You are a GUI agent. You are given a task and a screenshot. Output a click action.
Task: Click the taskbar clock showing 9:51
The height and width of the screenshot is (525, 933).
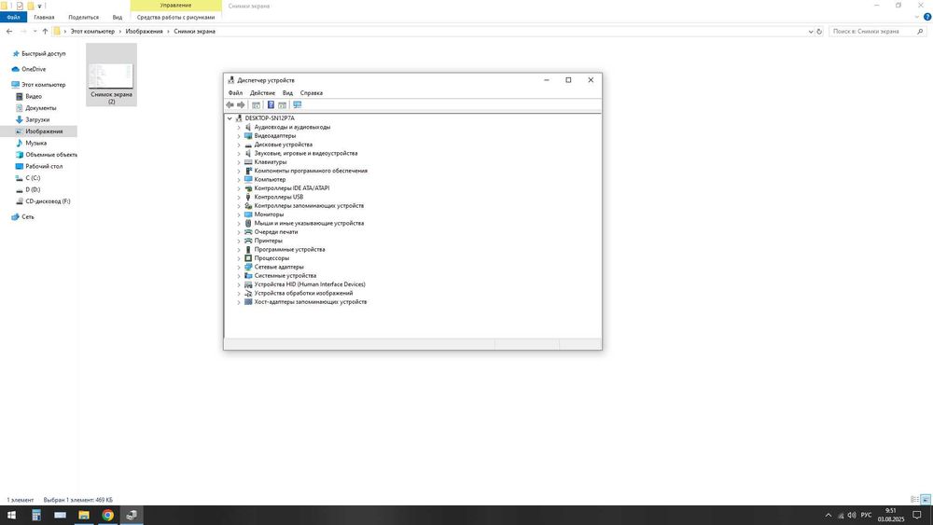(x=891, y=515)
